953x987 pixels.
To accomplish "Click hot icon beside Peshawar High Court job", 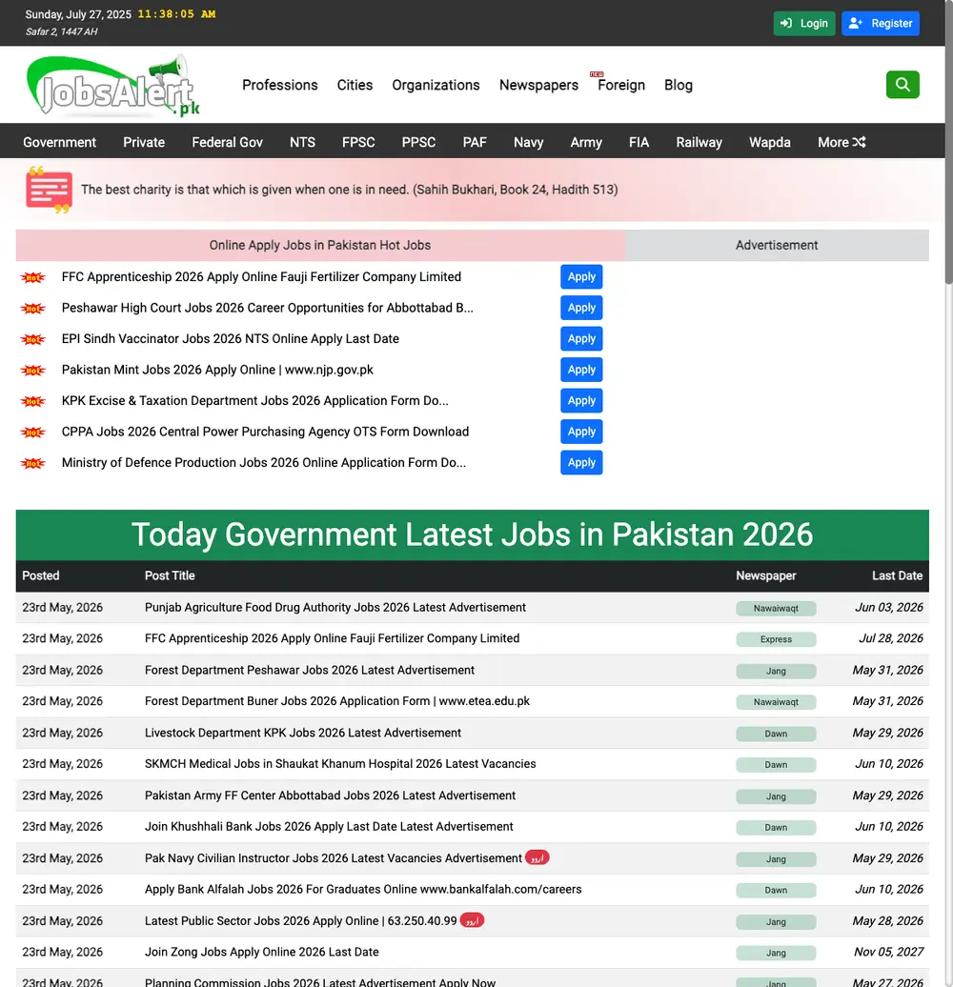I will pos(32,308).
